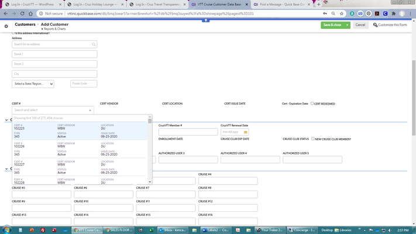Click the blue up-arrow tab below the address bar
Image resolution: width=416 pixels, height=234 pixels.
[x=205, y=20]
